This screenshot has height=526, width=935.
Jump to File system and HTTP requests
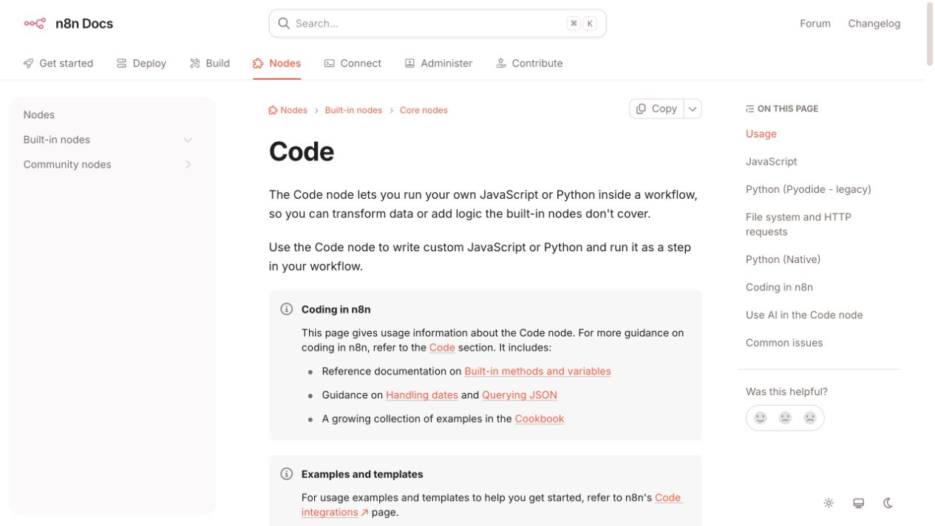tap(798, 224)
